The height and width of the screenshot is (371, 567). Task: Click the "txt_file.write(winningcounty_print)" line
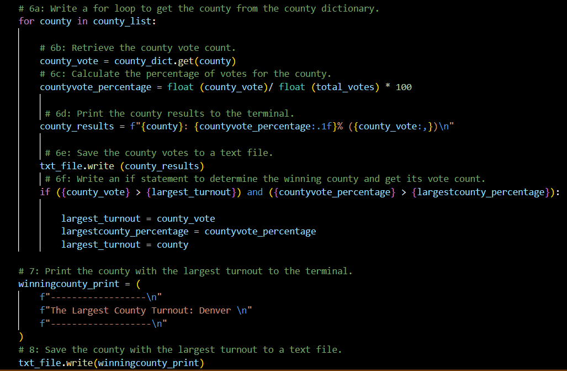[x=112, y=363]
